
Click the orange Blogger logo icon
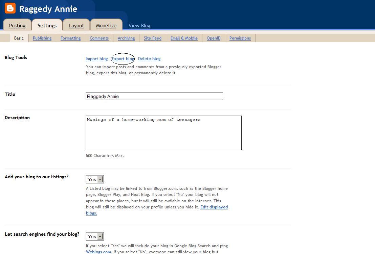10,8
